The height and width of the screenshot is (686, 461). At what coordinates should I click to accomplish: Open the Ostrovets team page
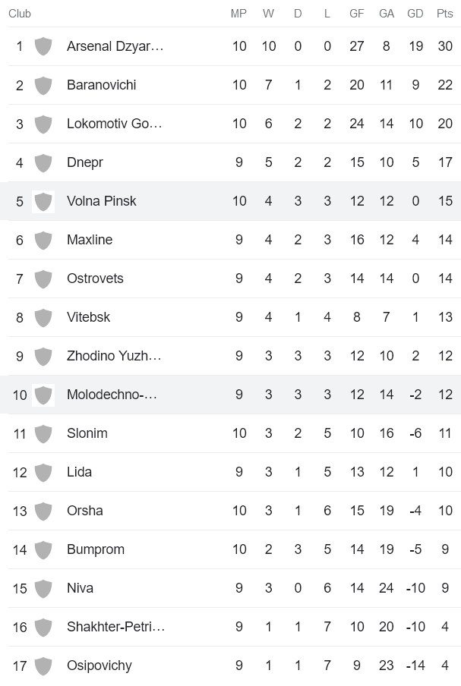pyautogui.click(x=95, y=278)
